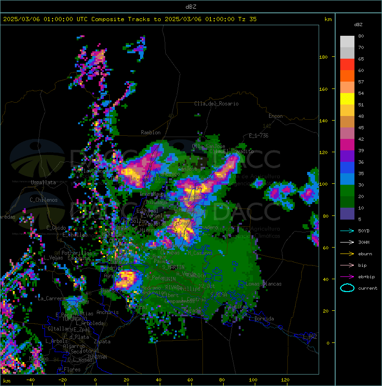Choose the bright green 20-30 dBZ swatch

pyautogui.click(x=347, y=191)
